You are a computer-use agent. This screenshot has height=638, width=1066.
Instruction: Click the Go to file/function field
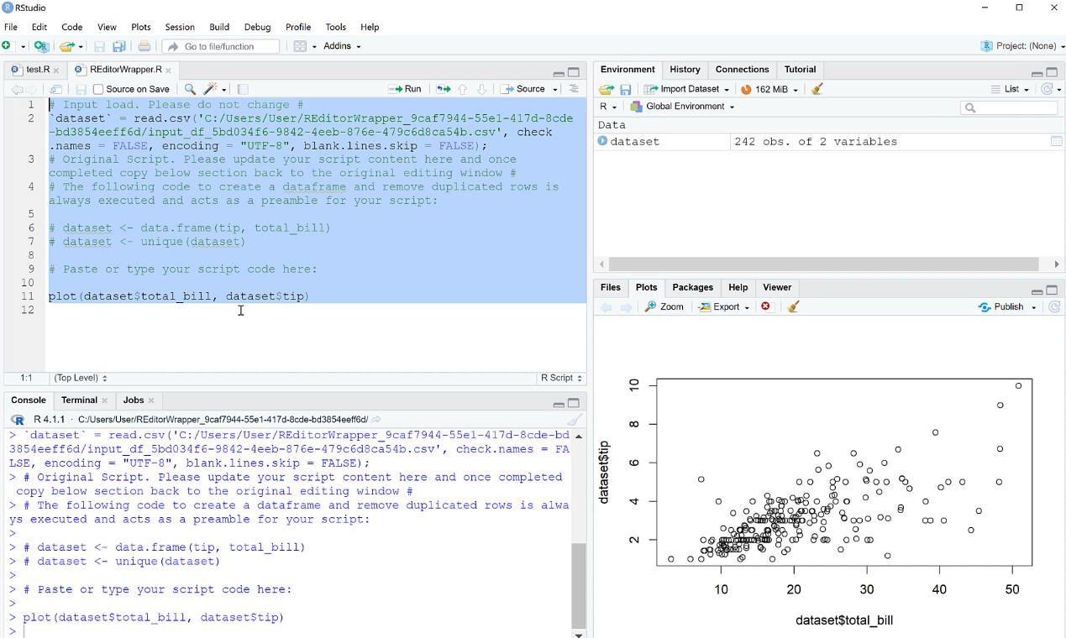pos(221,46)
